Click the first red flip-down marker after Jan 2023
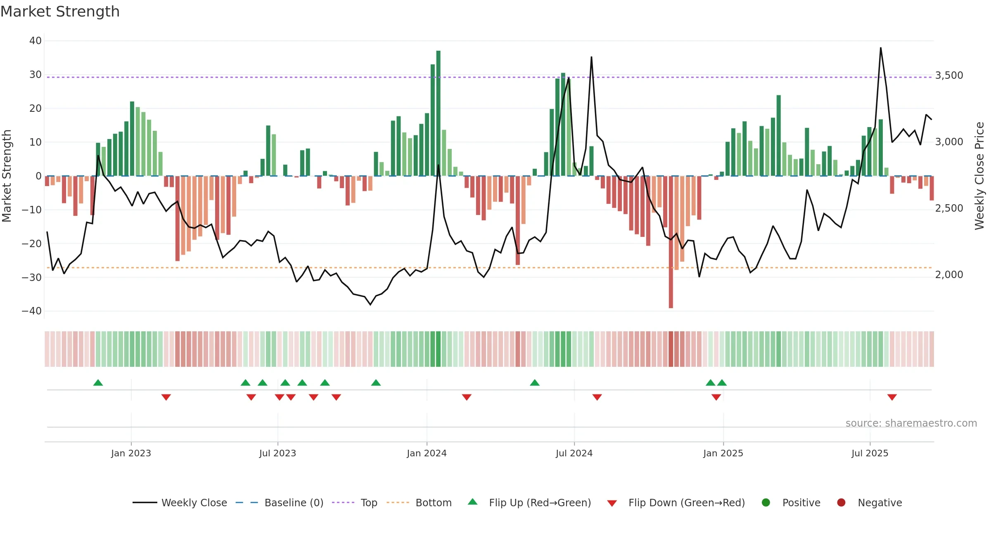The width and height of the screenshot is (991, 557). (x=166, y=397)
